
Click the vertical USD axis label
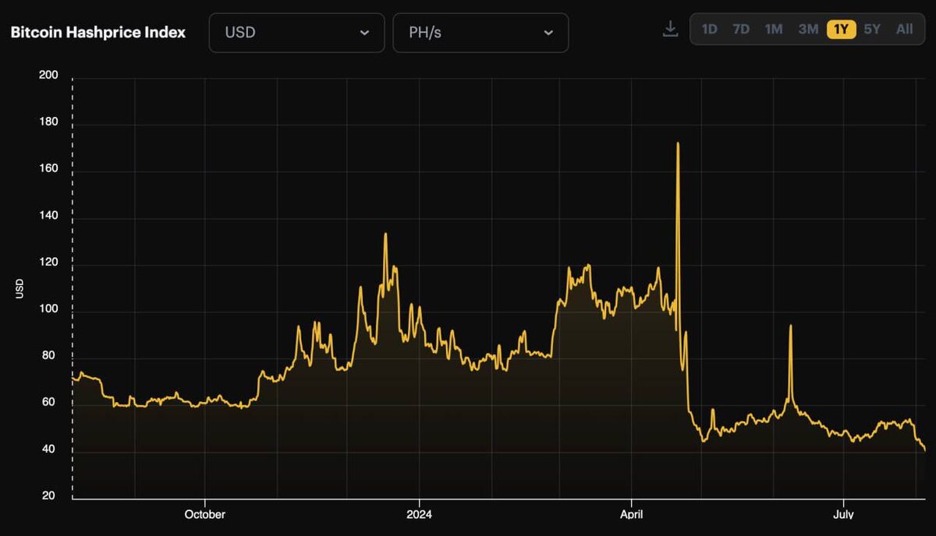pyautogui.click(x=19, y=287)
